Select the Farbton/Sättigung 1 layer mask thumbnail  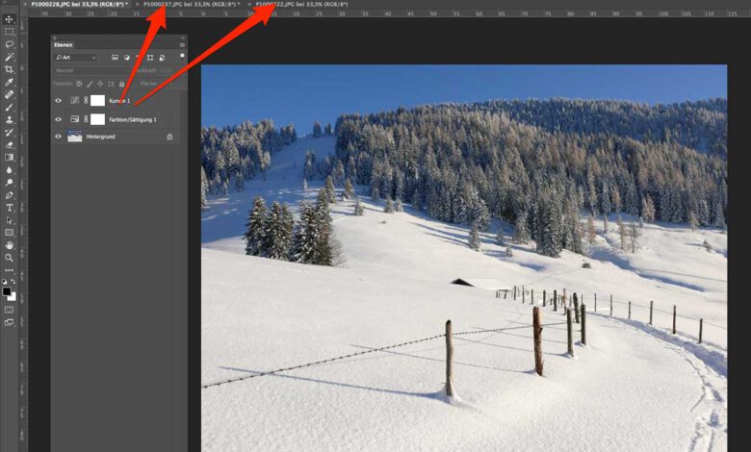97,119
